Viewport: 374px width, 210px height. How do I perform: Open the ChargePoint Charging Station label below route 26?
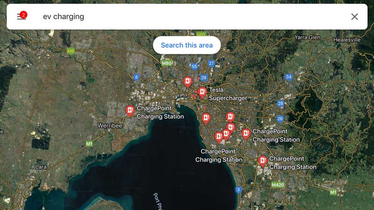coord(276,135)
